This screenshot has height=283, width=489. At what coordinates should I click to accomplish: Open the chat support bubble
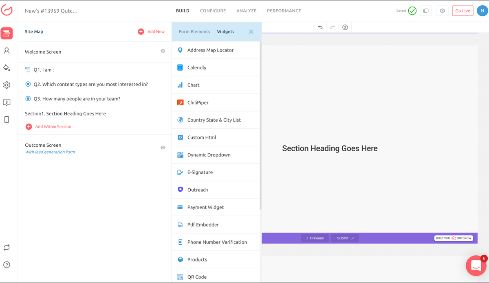(476, 266)
